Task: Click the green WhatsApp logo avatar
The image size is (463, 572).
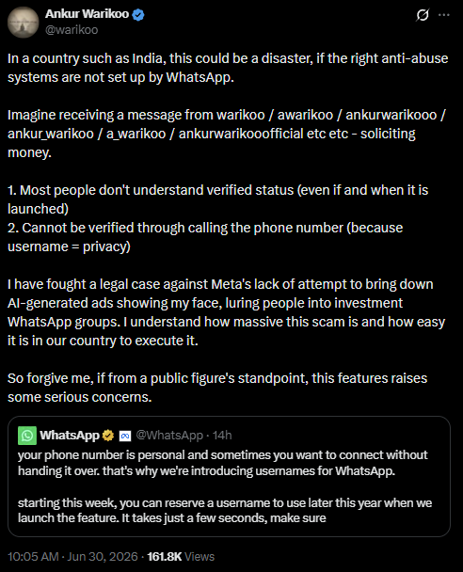Action: coord(27,436)
